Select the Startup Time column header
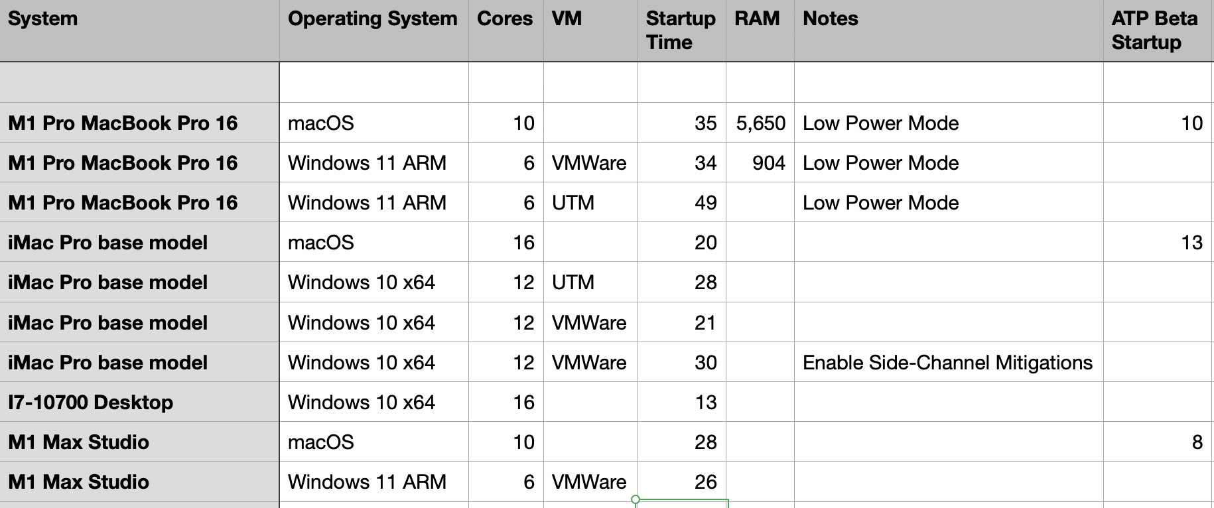 coord(682,31)
